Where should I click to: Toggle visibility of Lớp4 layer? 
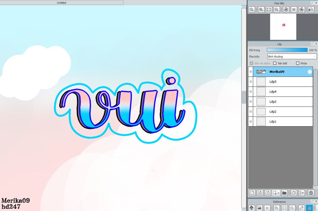coord(251,91)
